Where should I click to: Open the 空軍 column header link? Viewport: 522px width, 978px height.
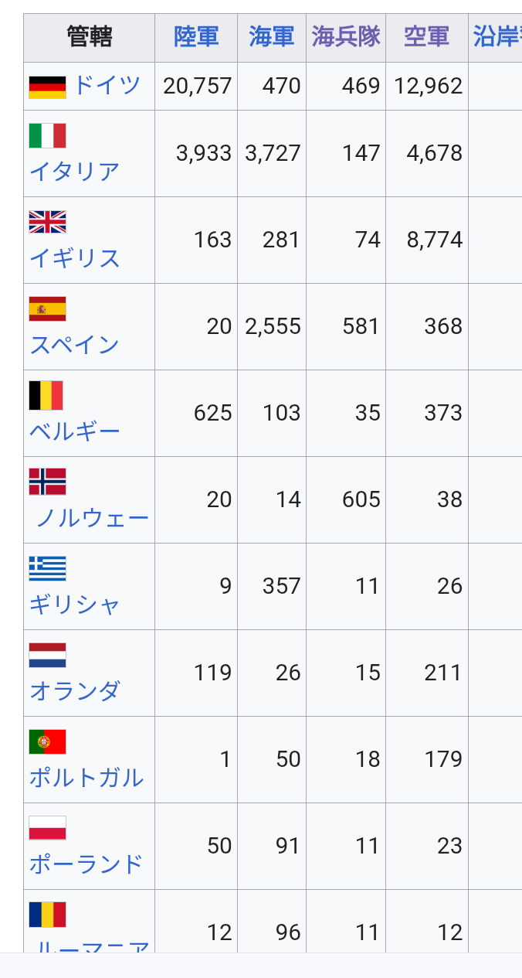coord(427,36)
